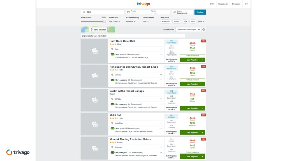Open Renaissance Bali Uluwatu Resort & Spa link
Image resolution: width=287 pixels, height=161 pixels.
coord(134,67)
